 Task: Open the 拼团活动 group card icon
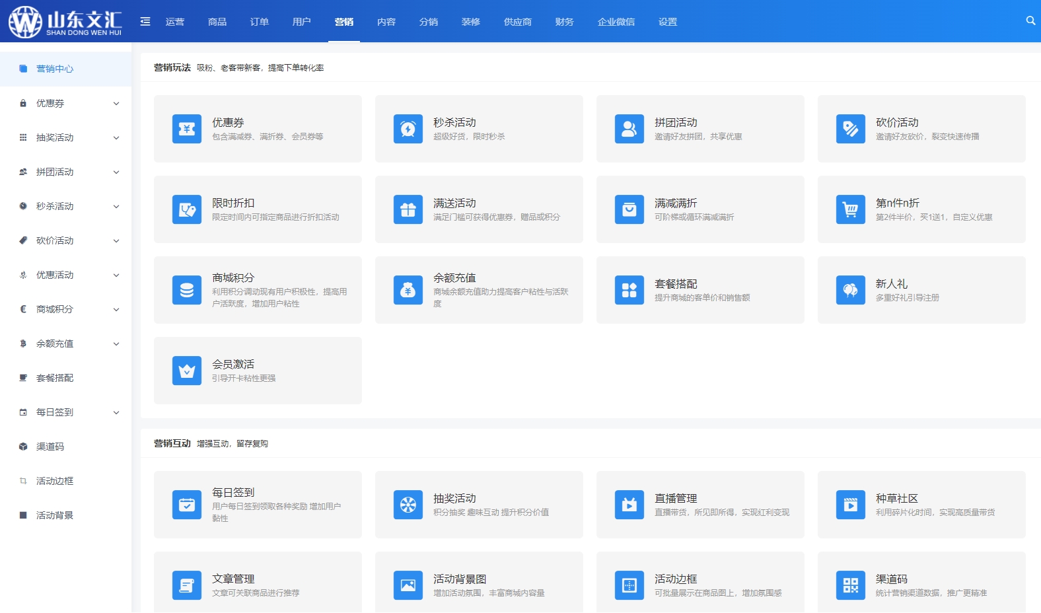tap(629, 129)
